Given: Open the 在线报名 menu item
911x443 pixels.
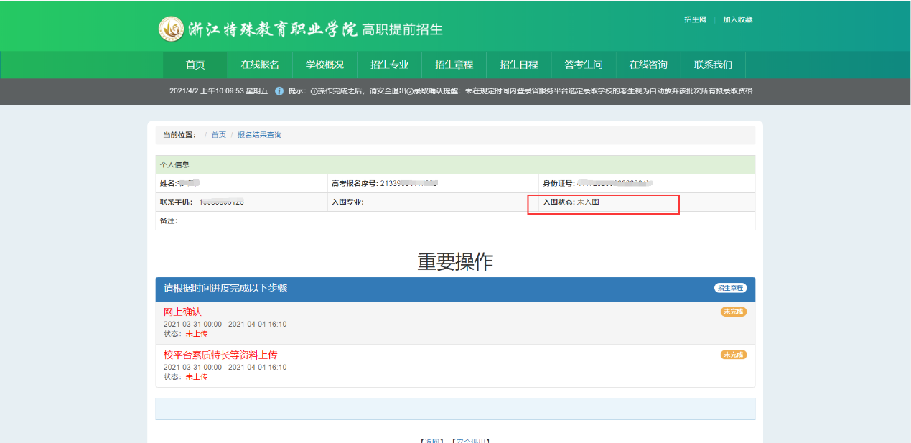Looking at the screenshot, I should (x=260, y=65).
